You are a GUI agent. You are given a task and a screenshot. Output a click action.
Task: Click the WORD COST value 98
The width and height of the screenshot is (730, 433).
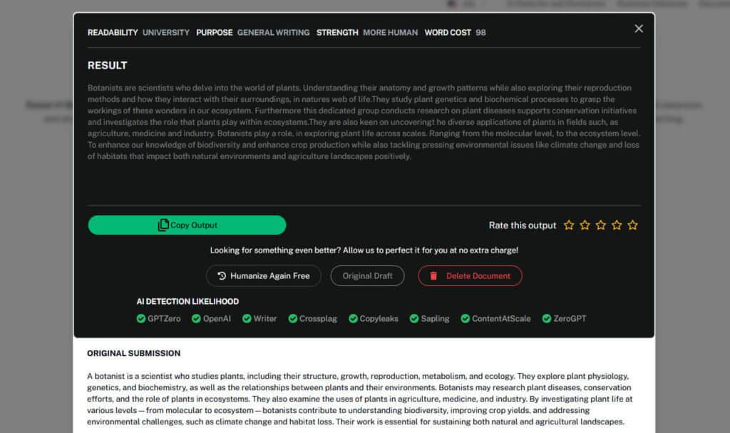tap(480, 33)
